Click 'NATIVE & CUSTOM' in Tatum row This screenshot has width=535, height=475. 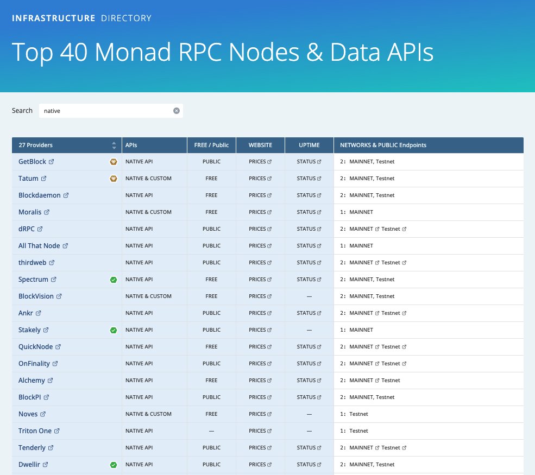pyautogui.click(x=148, y=179)
